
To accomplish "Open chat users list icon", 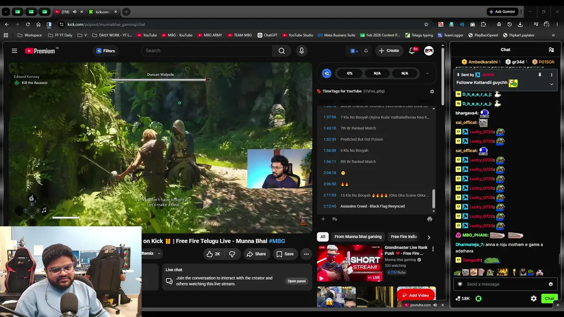I will pyautogui.click(x=551, y=50).
